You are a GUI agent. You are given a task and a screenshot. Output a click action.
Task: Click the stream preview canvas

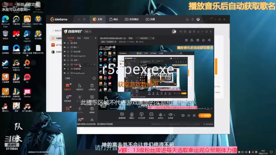tap(156, 77)
